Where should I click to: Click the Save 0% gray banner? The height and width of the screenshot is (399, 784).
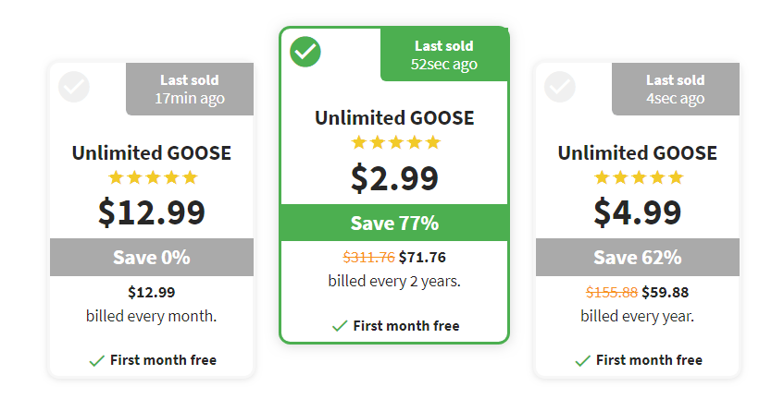pos(152,258)
